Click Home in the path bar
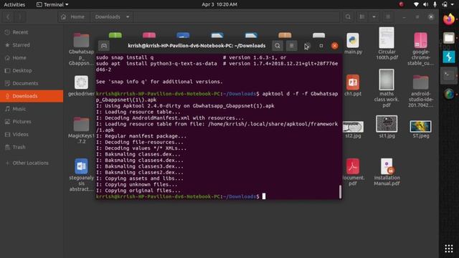This screenshot has width=459, height=258. tap(73, 17)
